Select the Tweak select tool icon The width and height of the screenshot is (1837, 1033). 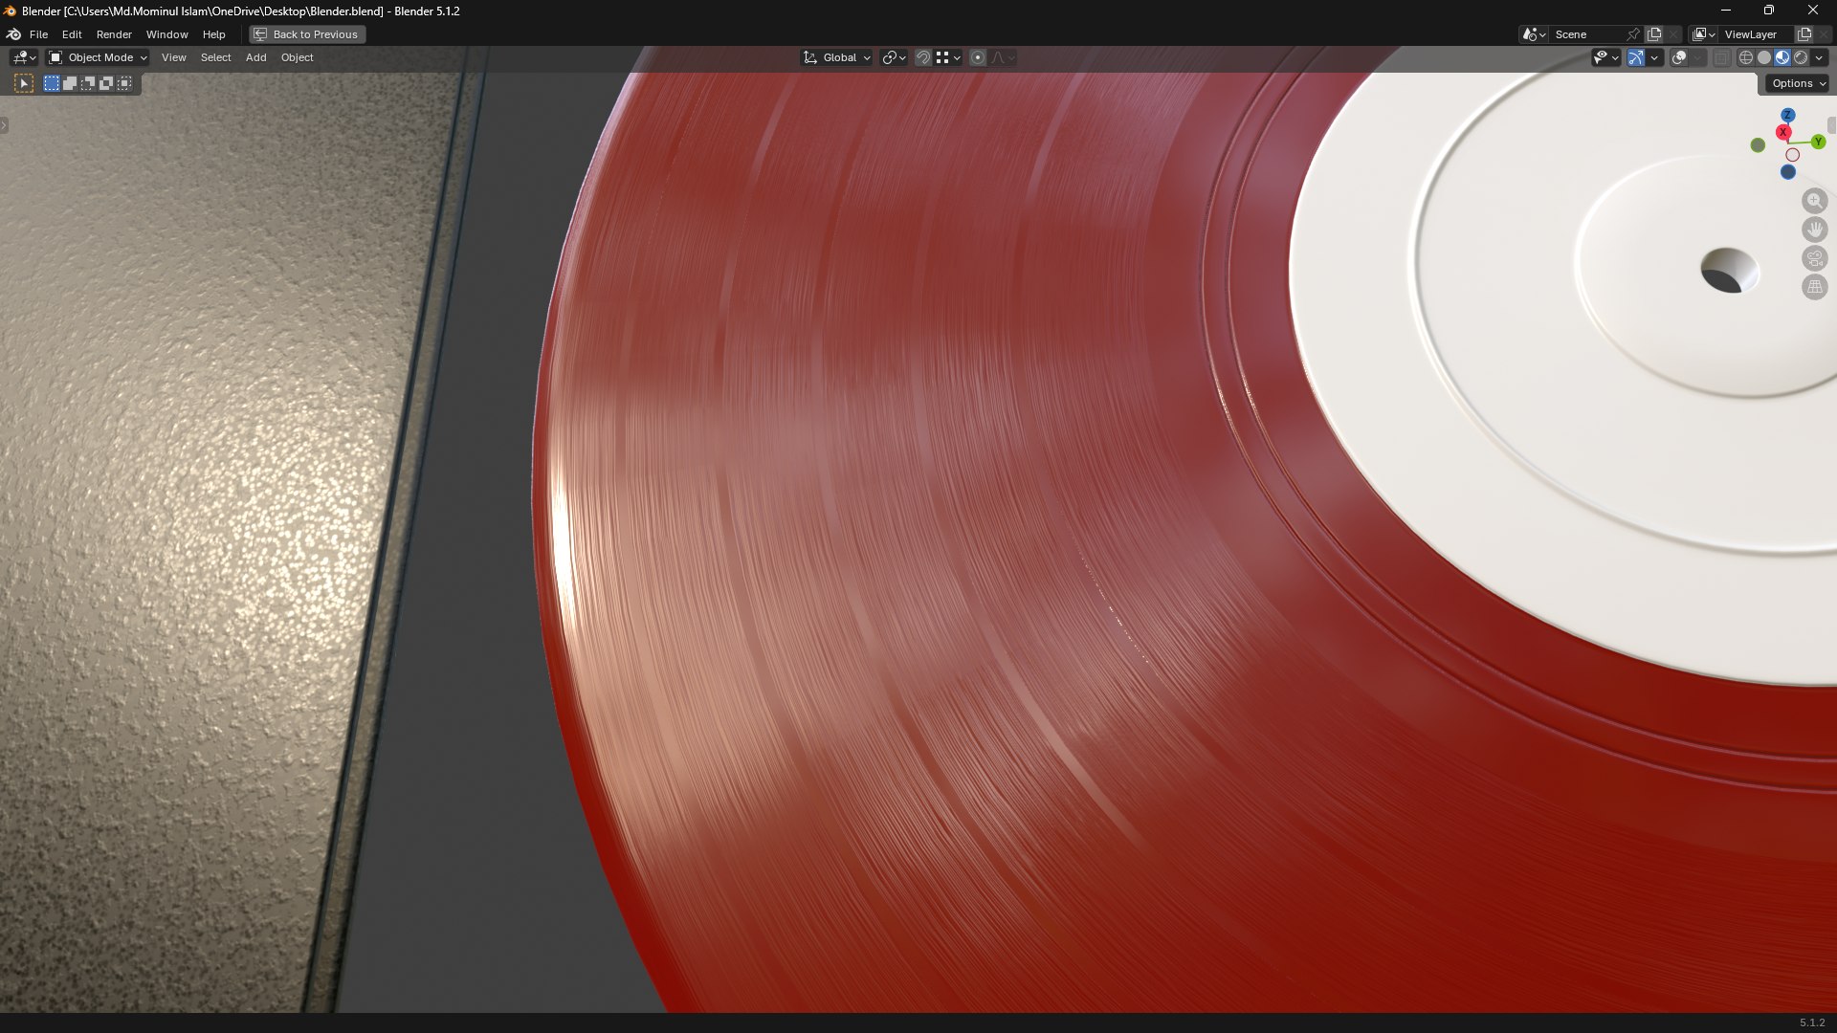tap(24, 83)
